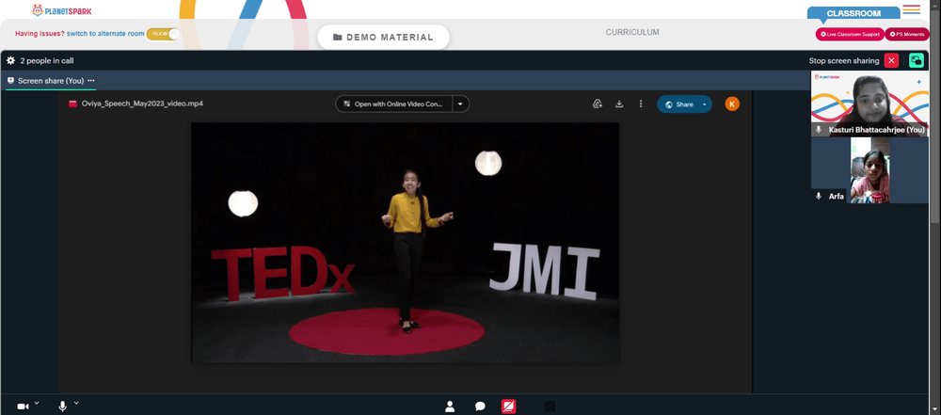This screenshot has height=415, width=941.
Task: Click Oviya_Speech_May2023_video.mp4 file name
Action: click(x=142, y=104)
